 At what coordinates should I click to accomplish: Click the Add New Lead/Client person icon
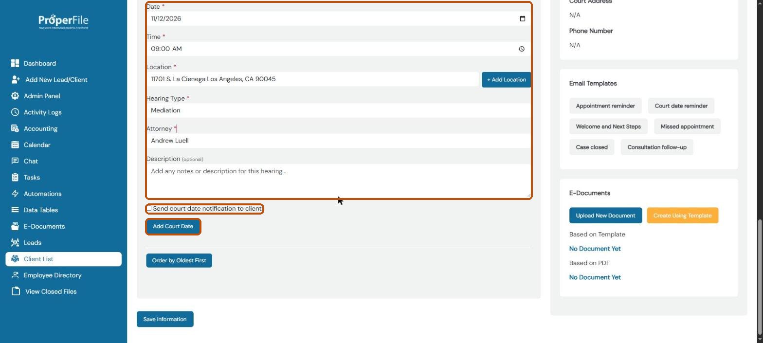click(x=16, y=80)
